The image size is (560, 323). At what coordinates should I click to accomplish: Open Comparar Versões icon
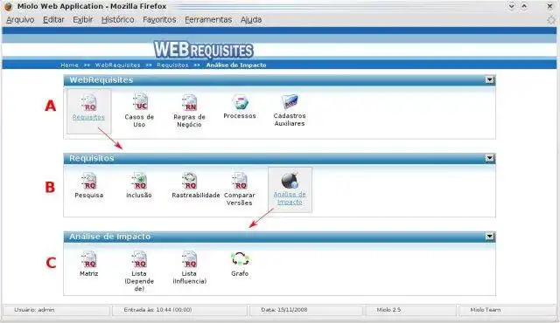pyautogui.click(x=240, y=181)
